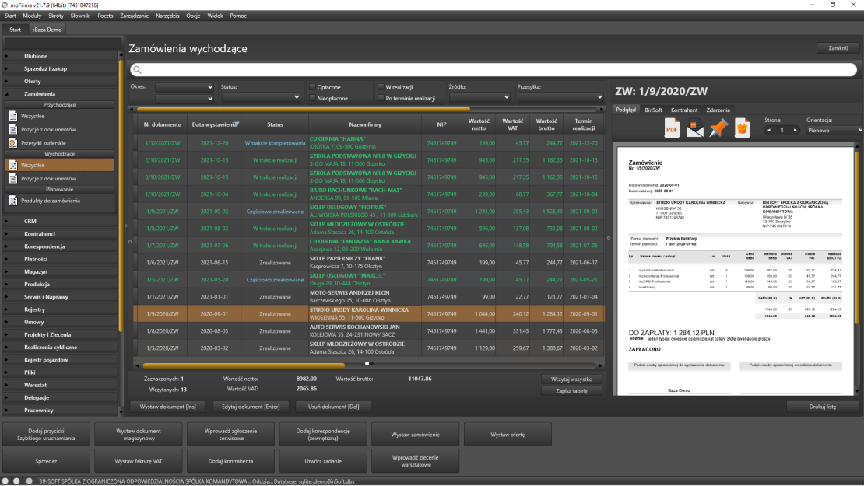Open Produkty do zamówienia icon

point(13,201)
